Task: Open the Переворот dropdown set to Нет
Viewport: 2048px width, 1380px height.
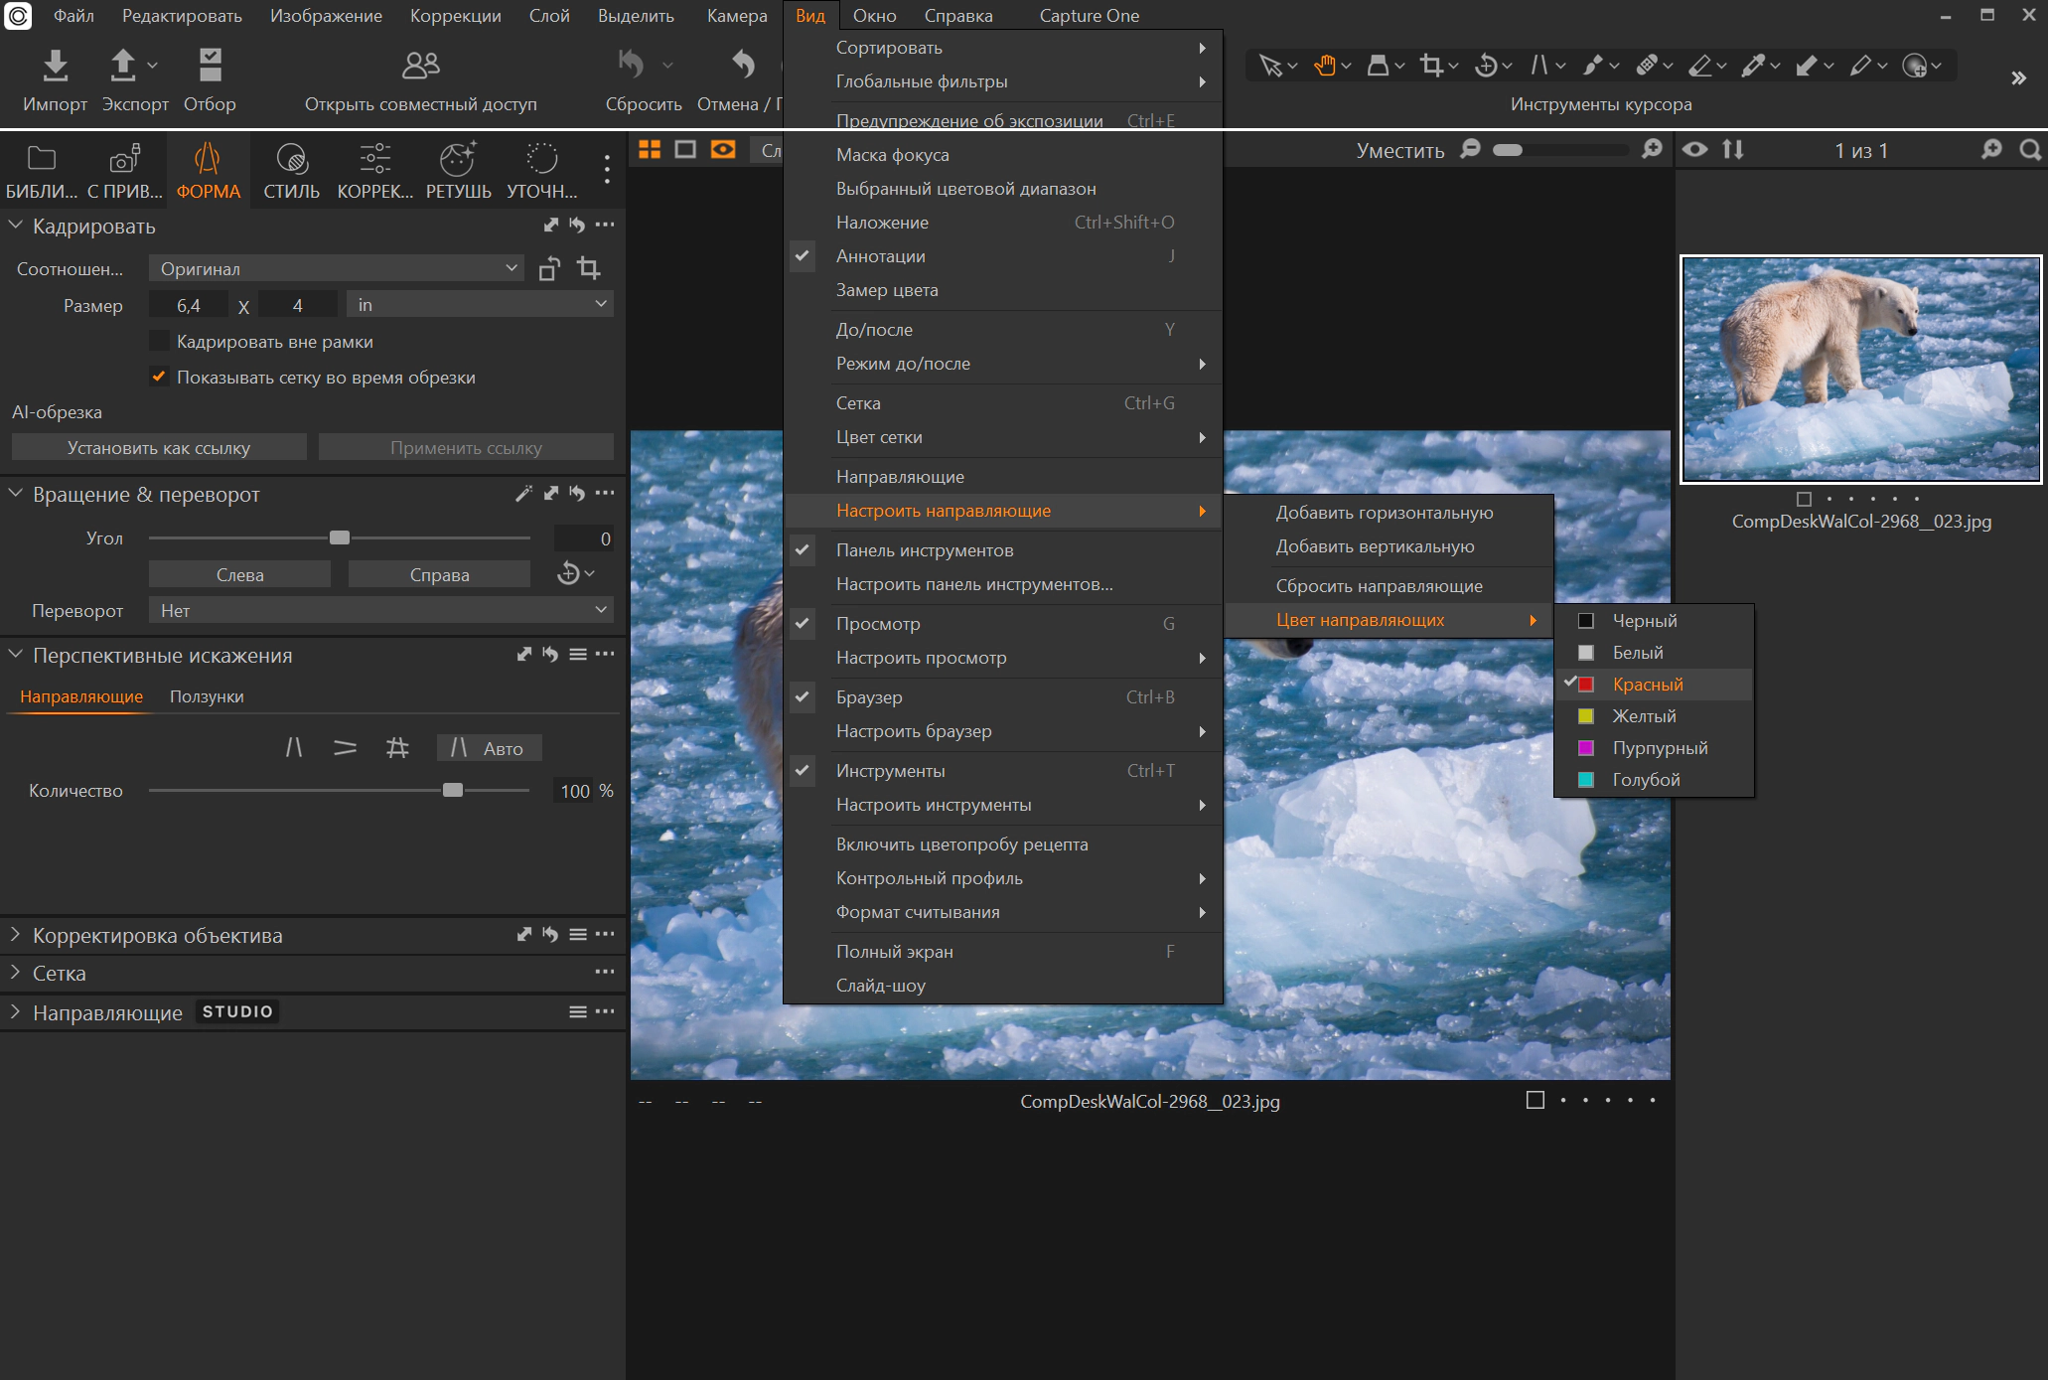Action: coord(380,610)
